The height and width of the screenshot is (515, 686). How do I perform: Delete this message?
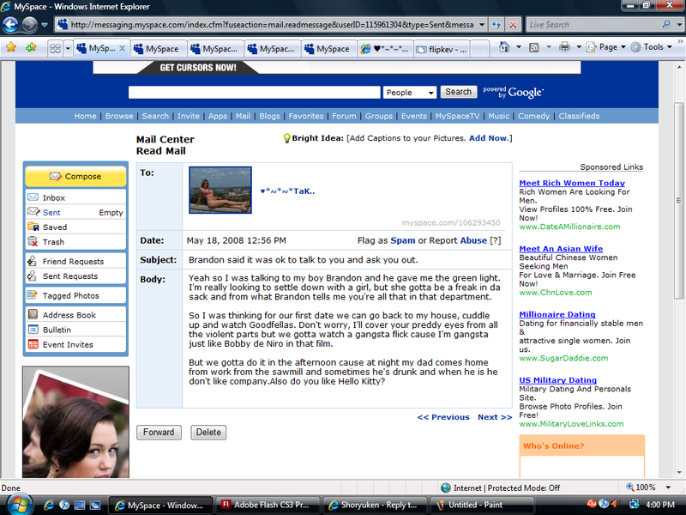208,433
